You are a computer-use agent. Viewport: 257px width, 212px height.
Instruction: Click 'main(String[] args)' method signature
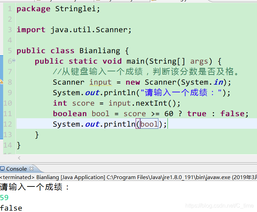click(x=169, y=62)
